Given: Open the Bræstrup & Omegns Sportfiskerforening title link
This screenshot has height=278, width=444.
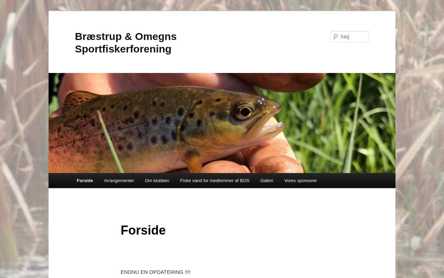Looking at the screenshot, I should pyautogui.click(x=126, y=43).
